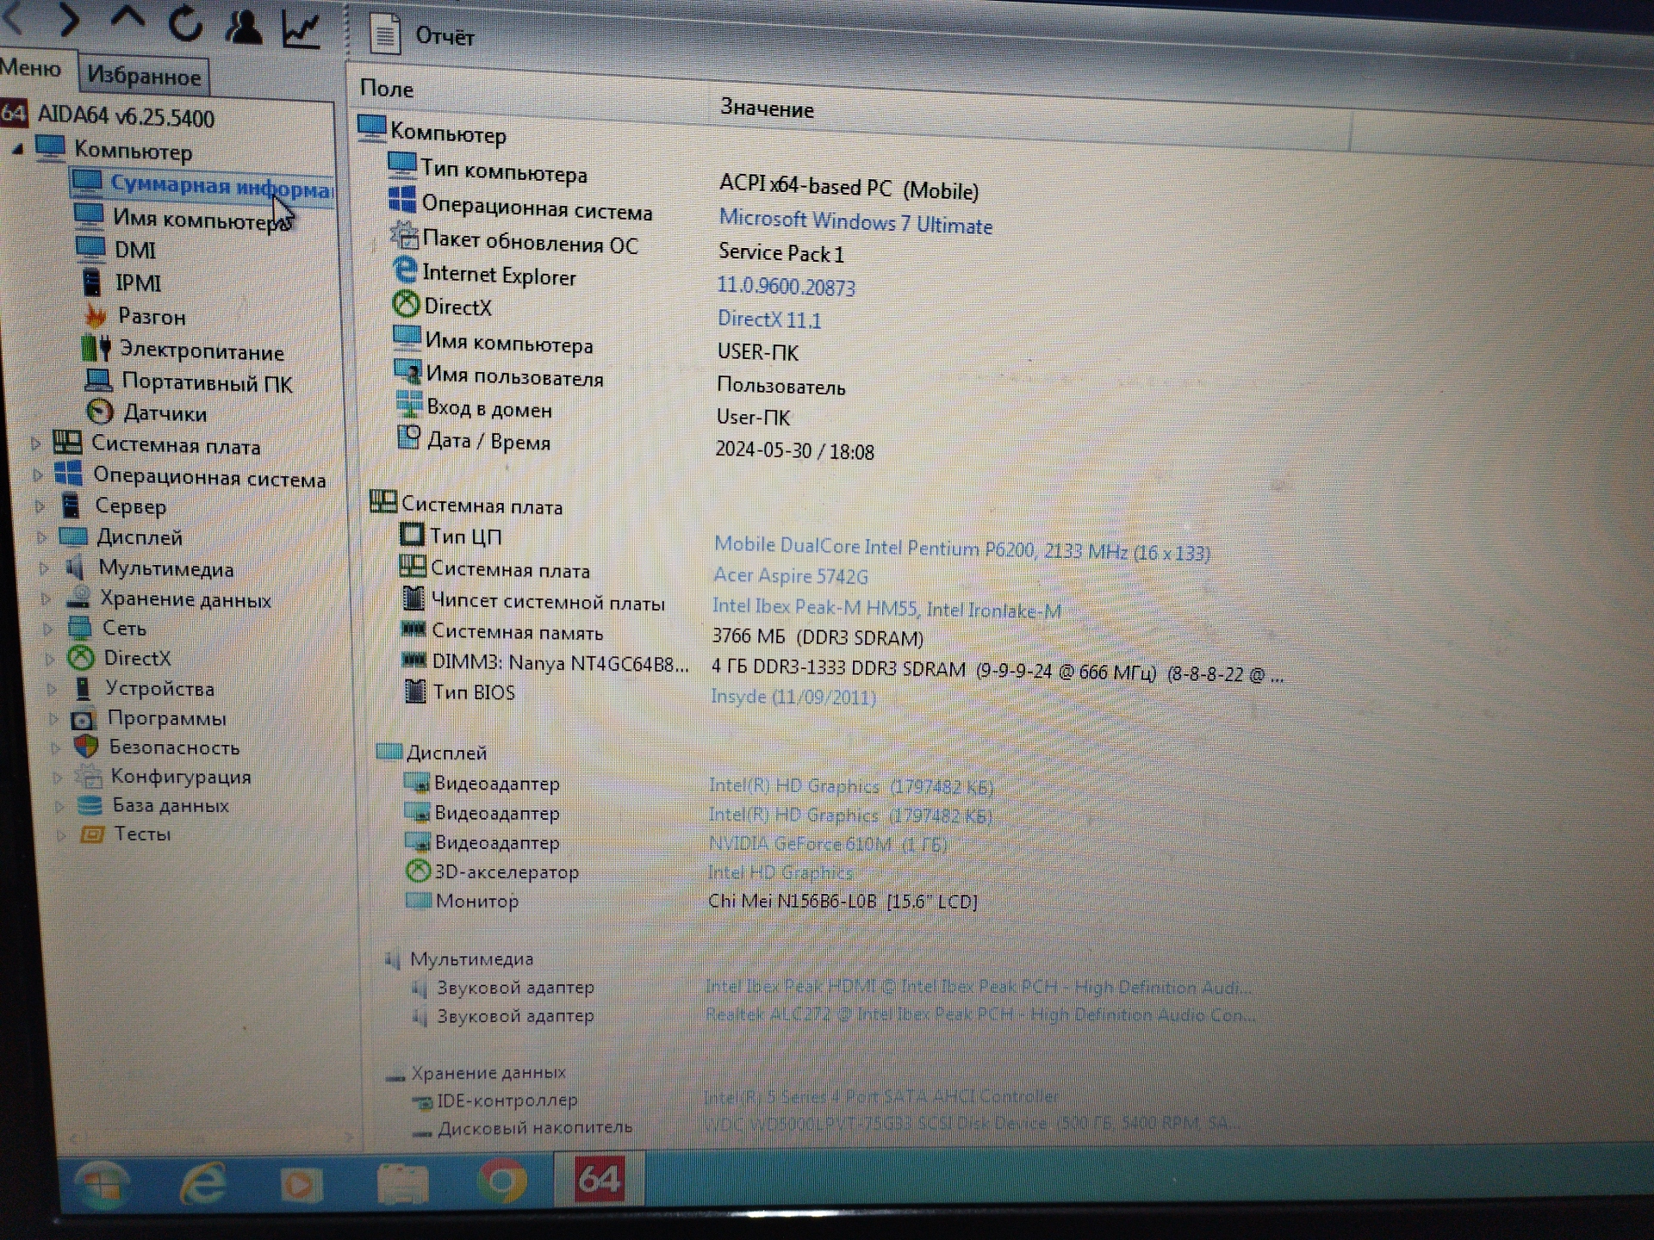Click the База данных database icon
The image size is (1654, 1240).
pos(90,805)
